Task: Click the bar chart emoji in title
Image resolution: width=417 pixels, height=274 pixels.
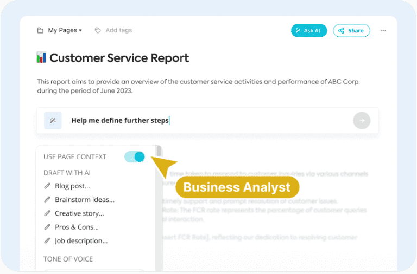Action: [x=41, y=58]
